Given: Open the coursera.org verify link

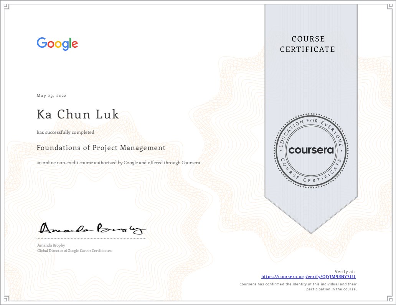Looking at the screenshot, I should point(308,277).
